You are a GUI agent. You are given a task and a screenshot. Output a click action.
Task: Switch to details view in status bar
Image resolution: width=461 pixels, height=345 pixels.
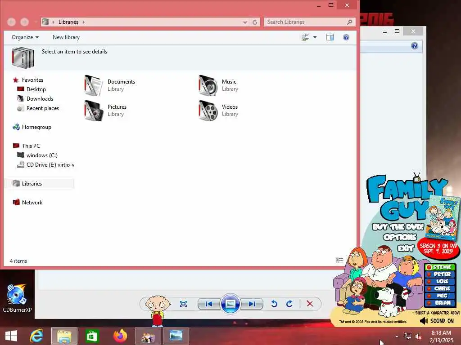click(x=339, y=261)
